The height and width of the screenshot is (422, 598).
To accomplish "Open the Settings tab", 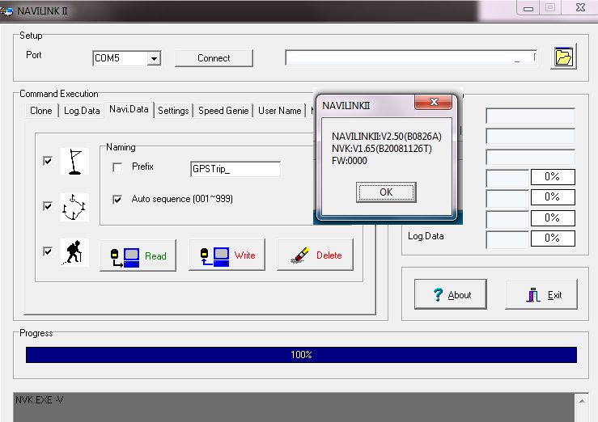I will [x=173, y=111].
